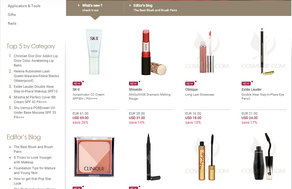Click the NEW badge above Clinique
The width and height of the screenshot is (292, 189).
[x=190, y=84]
